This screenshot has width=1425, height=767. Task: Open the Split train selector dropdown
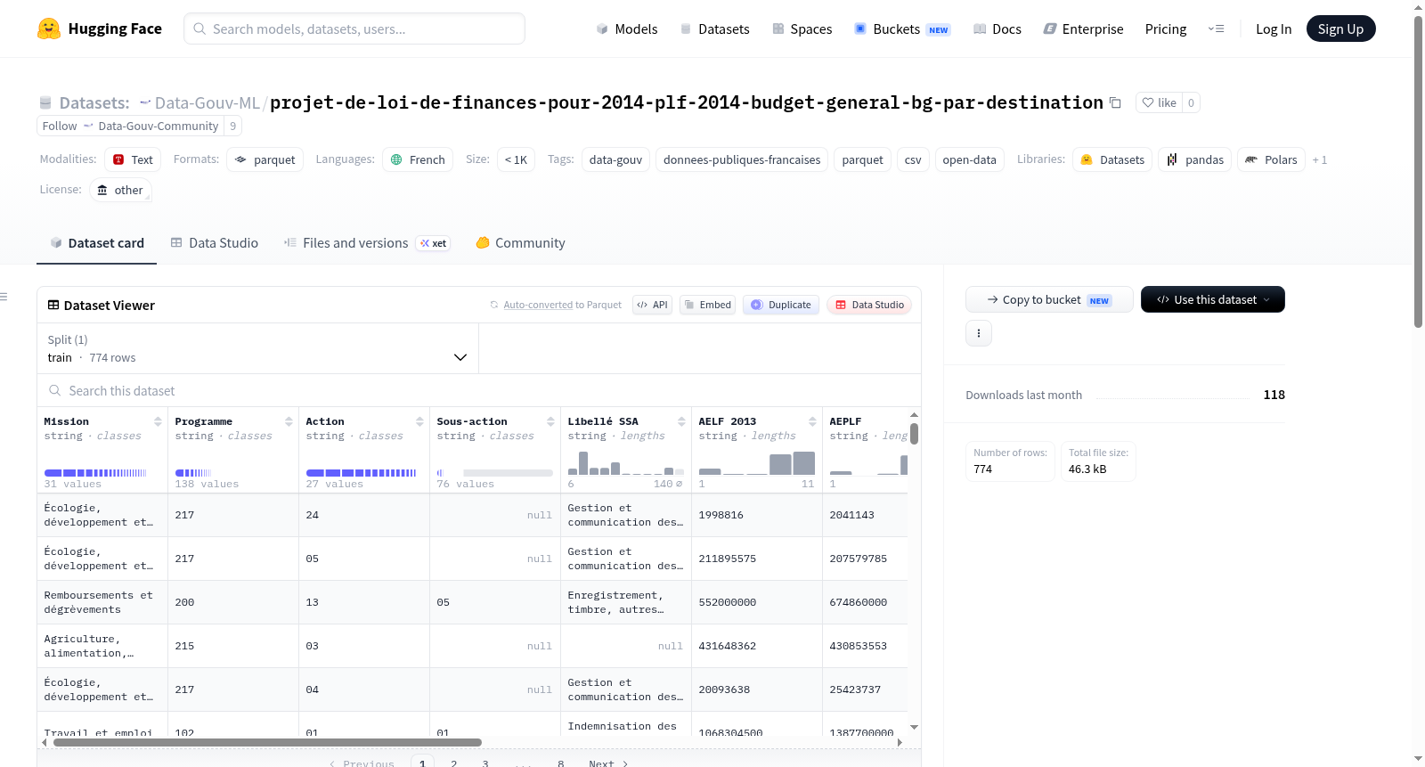coord(257,348)
